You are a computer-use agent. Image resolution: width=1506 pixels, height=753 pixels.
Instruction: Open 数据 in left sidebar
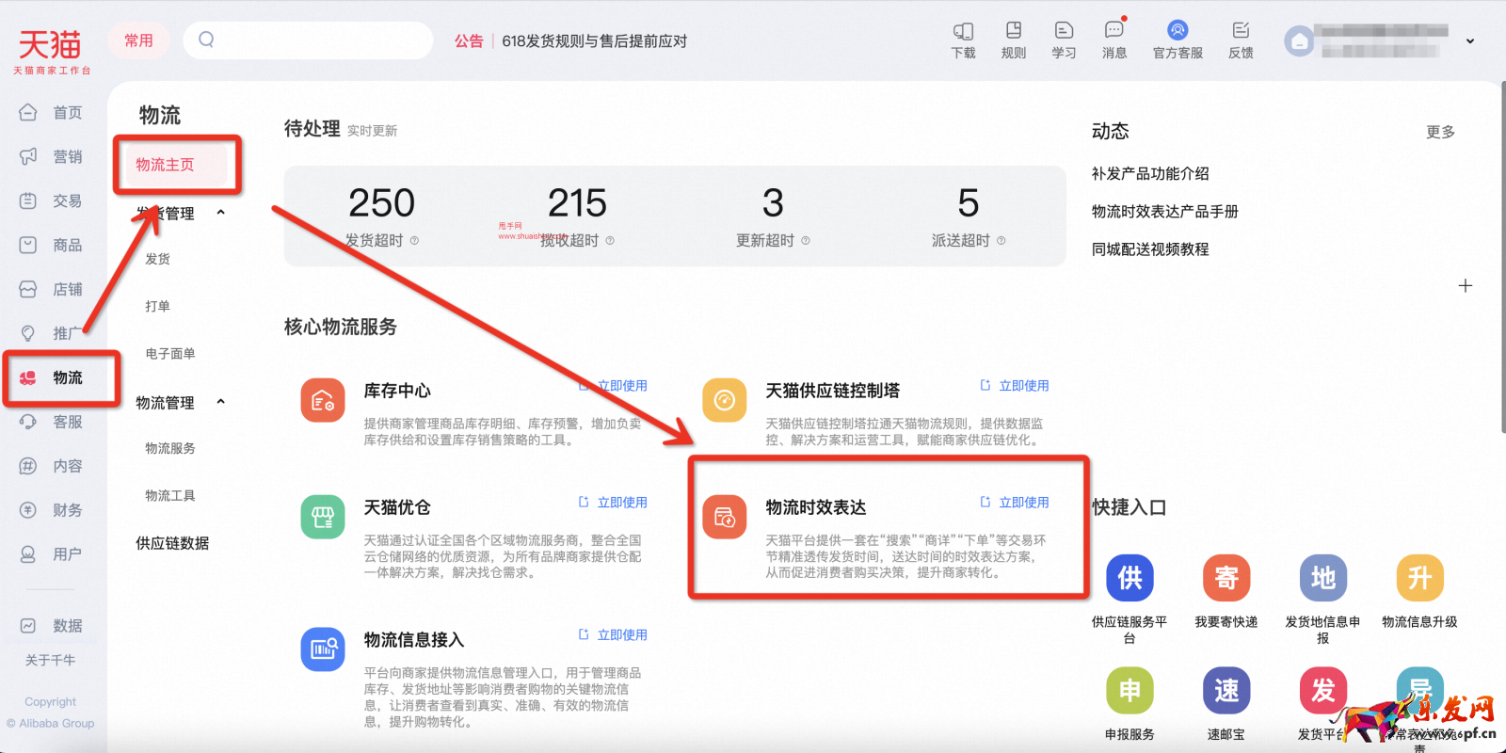52,626
